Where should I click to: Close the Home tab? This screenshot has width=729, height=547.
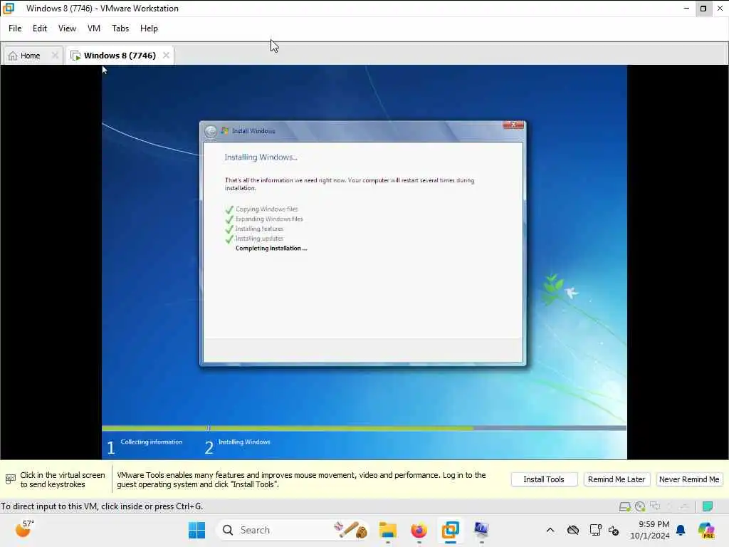pyautogui.click(x=55, y=56)
